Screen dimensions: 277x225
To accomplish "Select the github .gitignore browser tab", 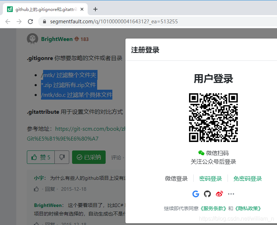I will pos(45,9).
